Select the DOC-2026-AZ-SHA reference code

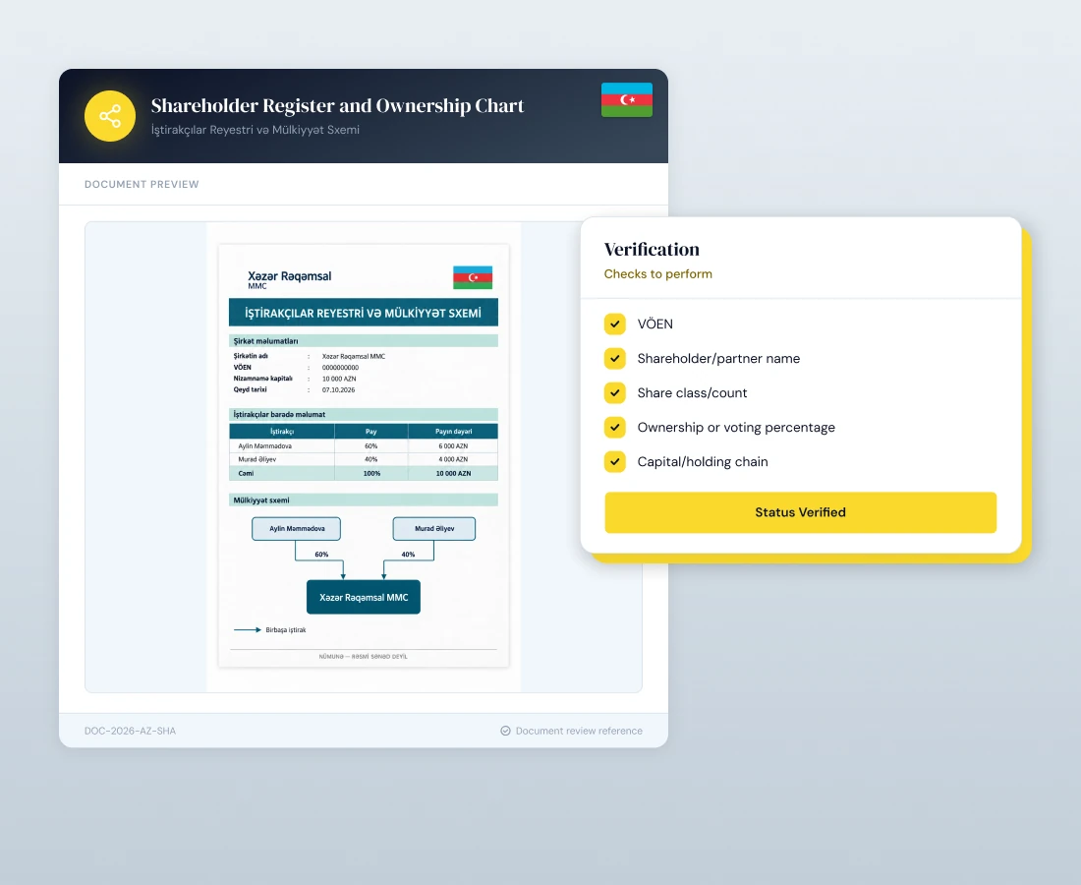pyautogui.click(x=131, y=731)
